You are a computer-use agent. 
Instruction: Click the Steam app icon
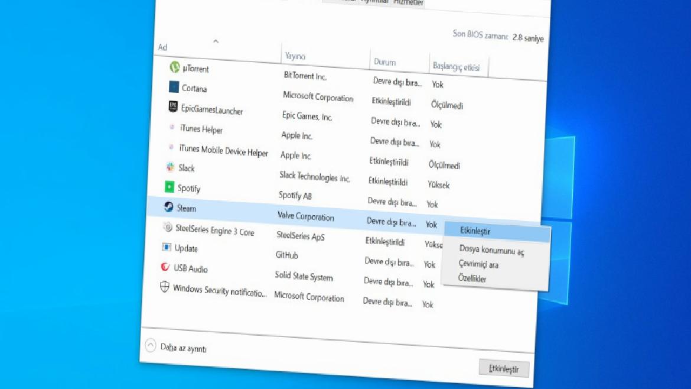tap(168, 207)
